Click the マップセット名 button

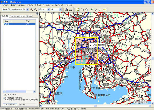point(11,104)
